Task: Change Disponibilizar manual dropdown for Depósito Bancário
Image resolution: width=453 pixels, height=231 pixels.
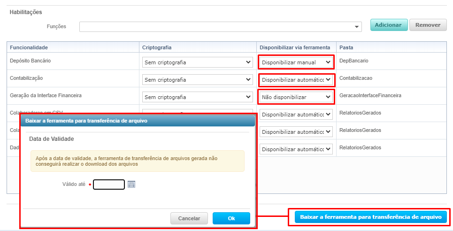Action: [x=296, y=62]
